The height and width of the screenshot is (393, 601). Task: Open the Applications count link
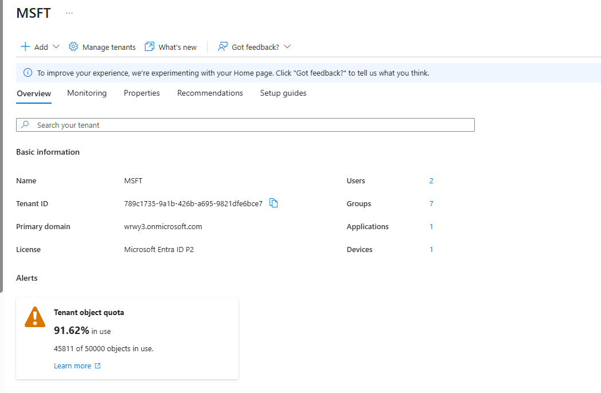[431, 227]
